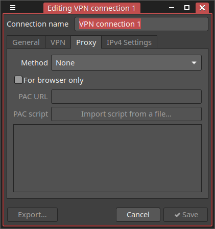Screen dimensions: 215x229
Task: Switch to the VPN tab
Action: point(58,42)
